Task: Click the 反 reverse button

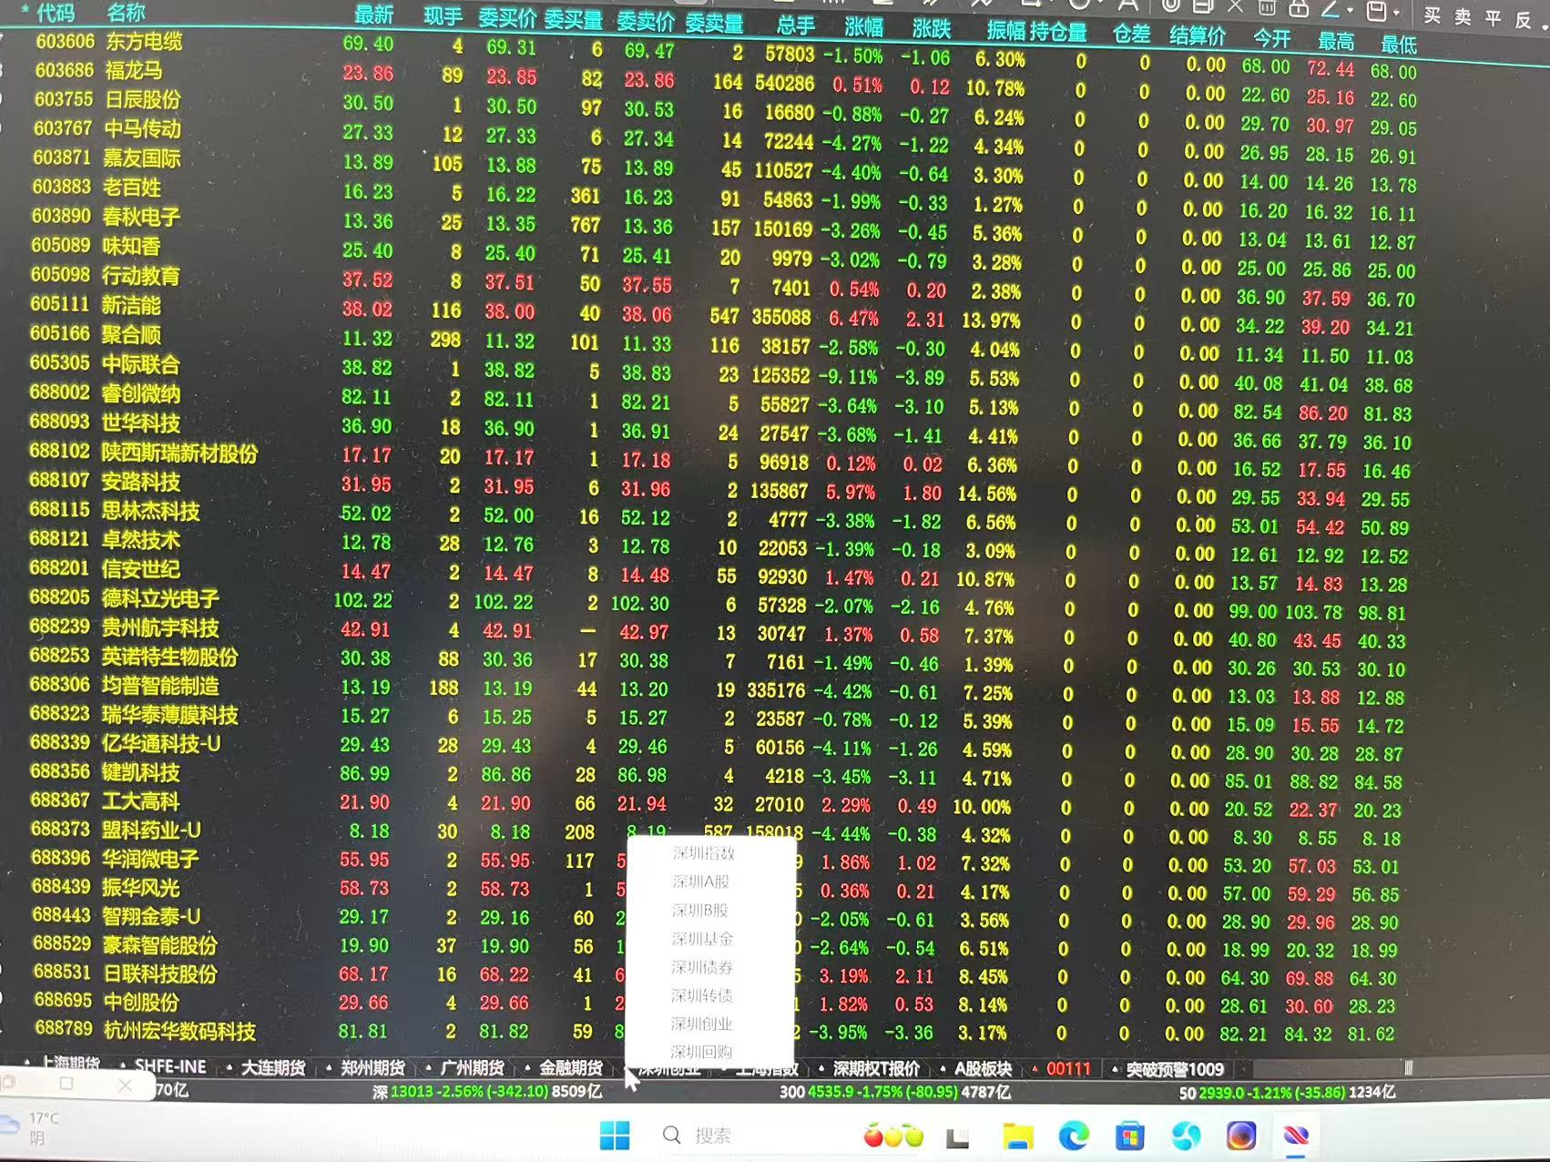Action: click(x=1524, y=20)
